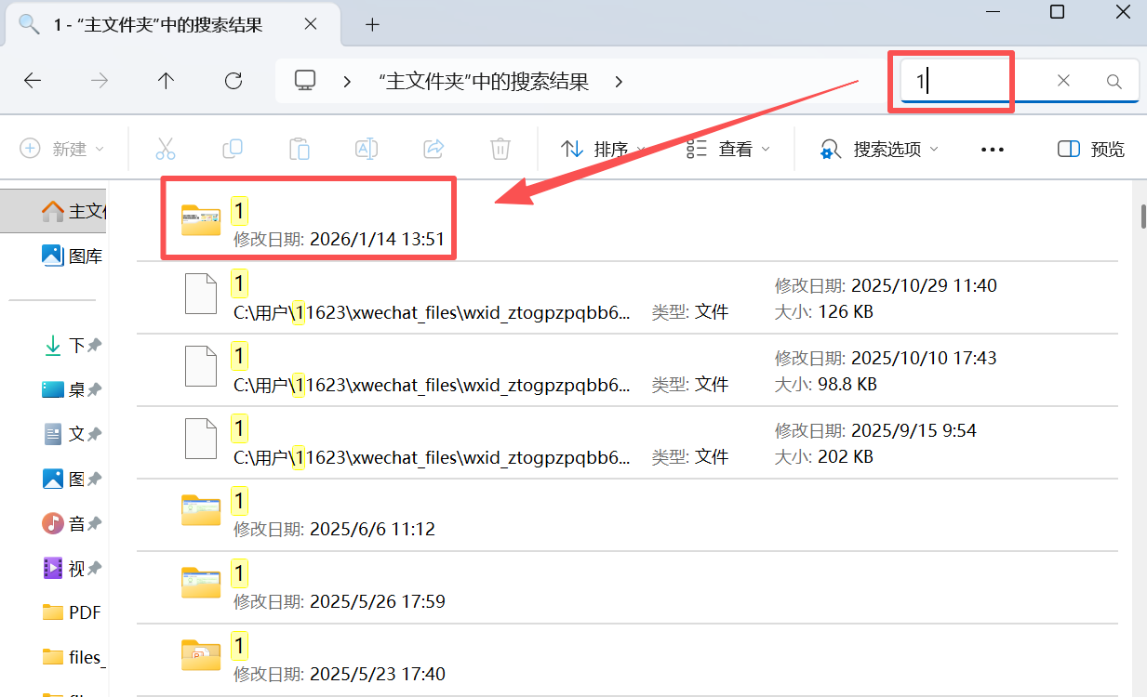
Task: Click the Paste icon
Action: pos(299,148)
